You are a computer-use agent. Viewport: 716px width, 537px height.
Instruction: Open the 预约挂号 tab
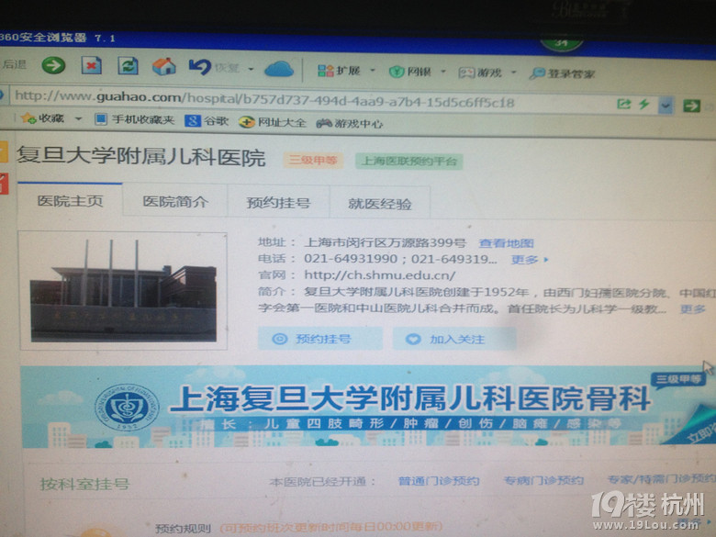(277, 203)
